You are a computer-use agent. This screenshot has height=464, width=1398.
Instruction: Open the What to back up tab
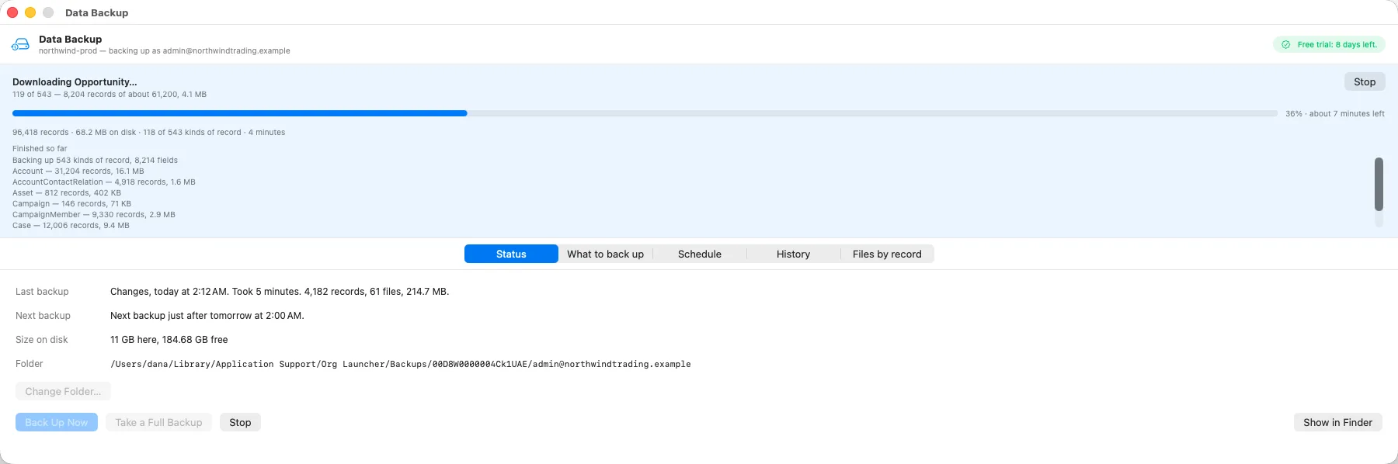coord(605,254)
